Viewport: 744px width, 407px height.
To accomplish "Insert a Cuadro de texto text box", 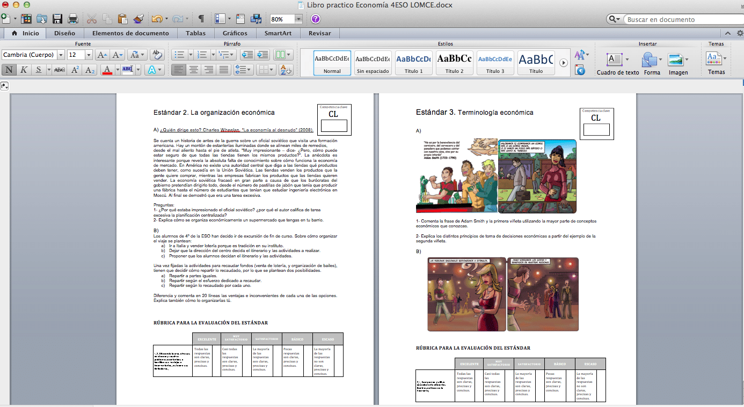I will pos(614,60).
